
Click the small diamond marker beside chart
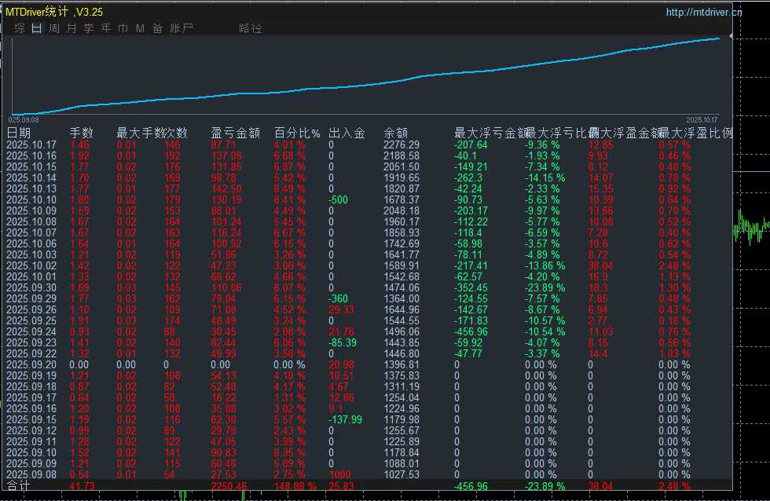pos(731,36)
